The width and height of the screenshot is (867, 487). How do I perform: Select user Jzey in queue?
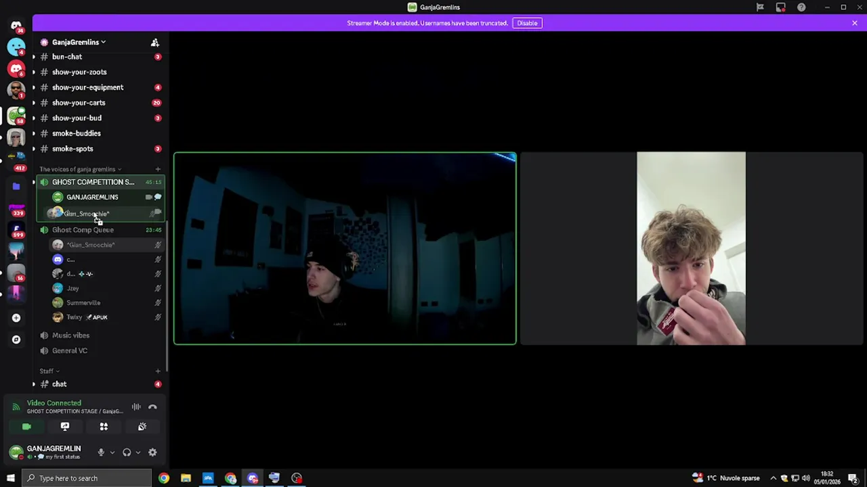(72, 288)
